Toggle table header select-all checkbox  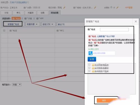coord(4,31)
